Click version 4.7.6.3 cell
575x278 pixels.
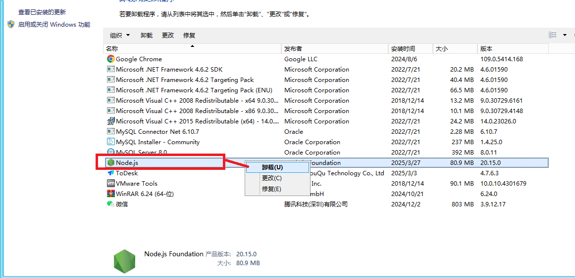click(x=489, y=173)
